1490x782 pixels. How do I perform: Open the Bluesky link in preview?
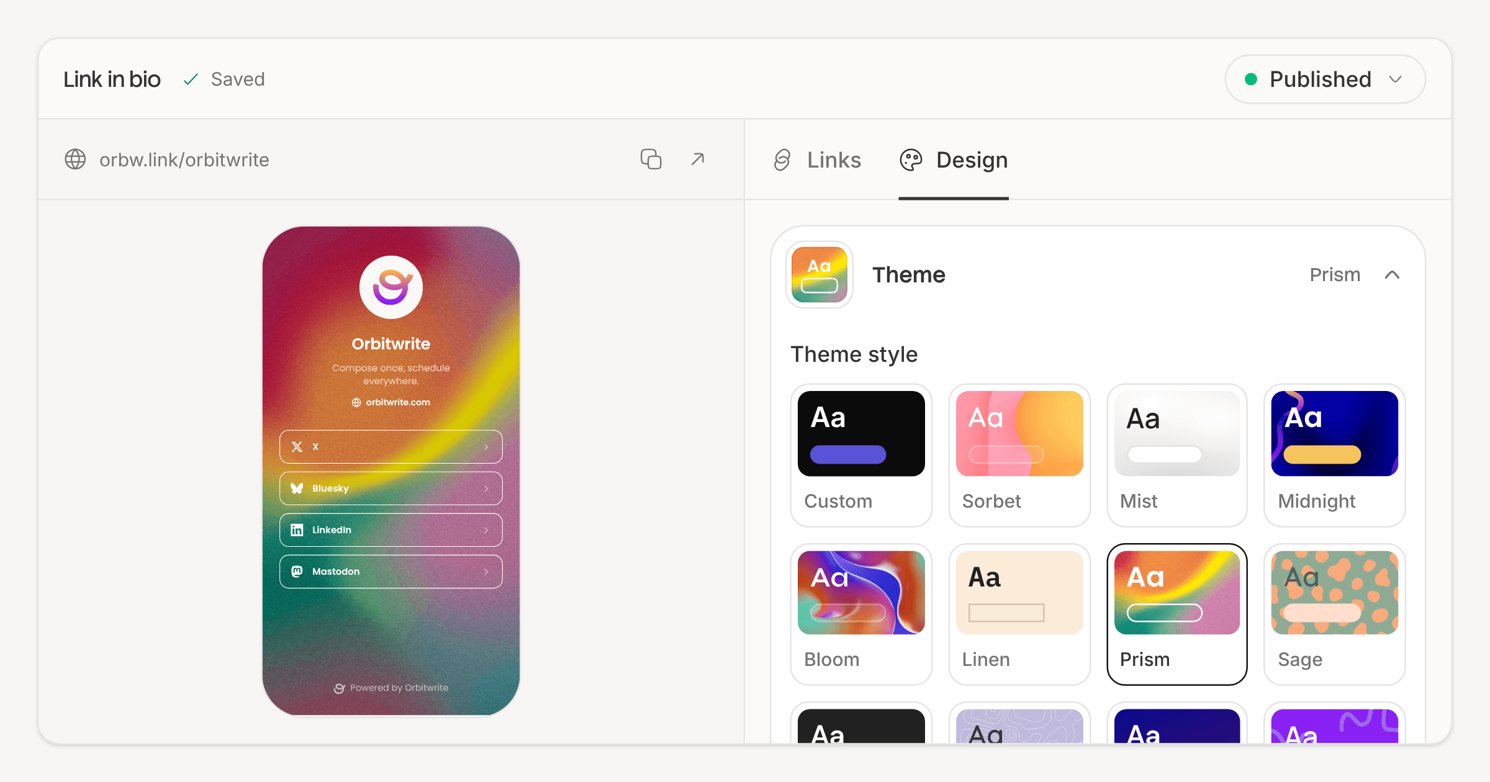pyautogui.click(x=391, y=488)
